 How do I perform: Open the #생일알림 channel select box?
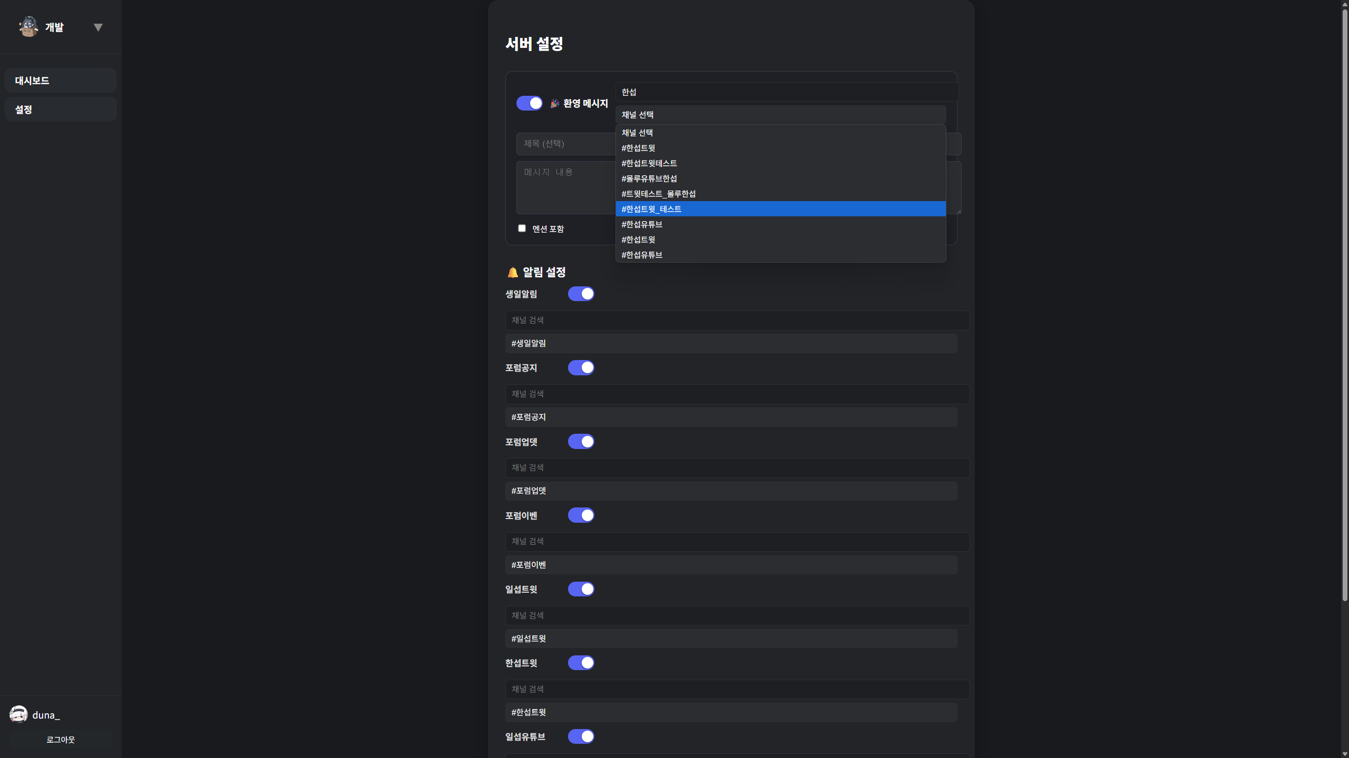click(x=731, y=343)
